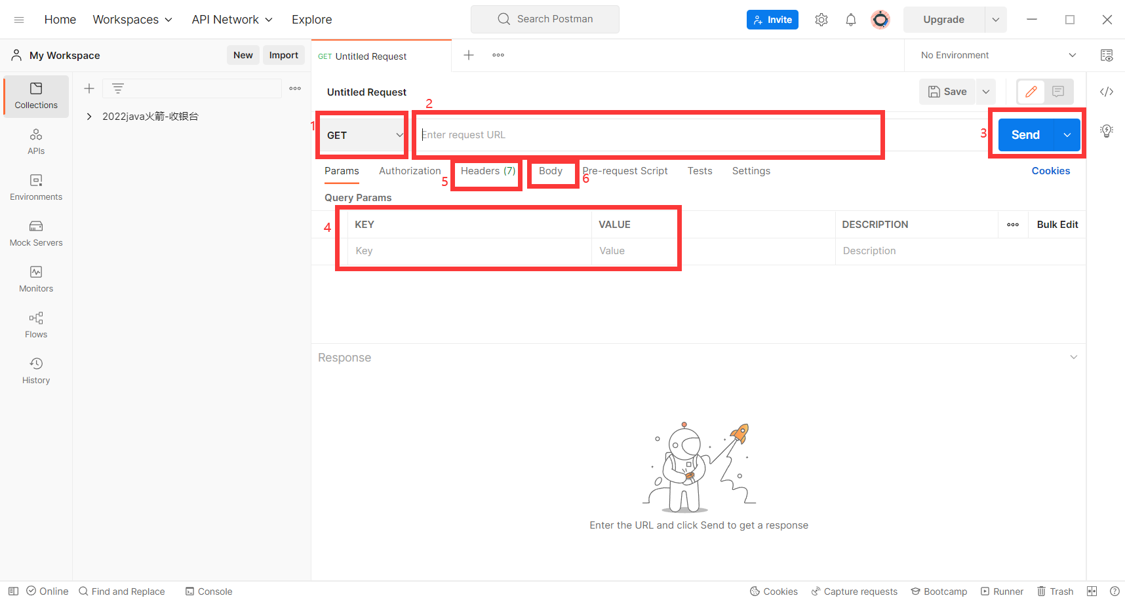Open the hamburger menu icon
This screenshot has width=1125, height=600.
(x=19, y=20)
